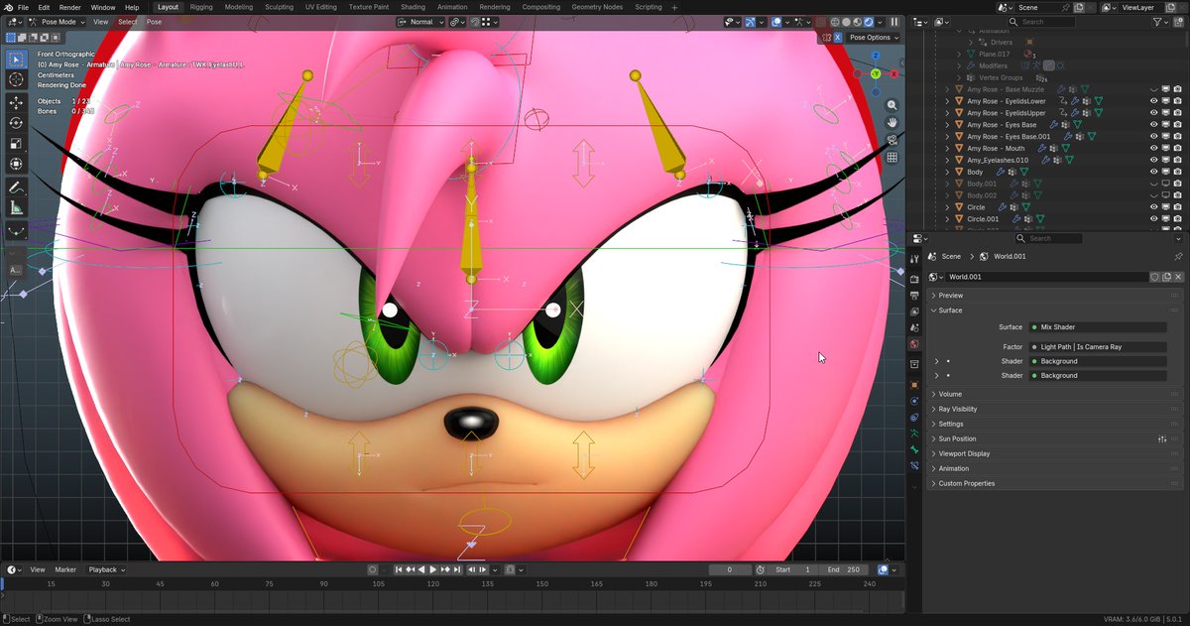The height and width of the screenshot is (626, 1190).
Task: Open the Marker menu in timeline
Action: (65, 569)
